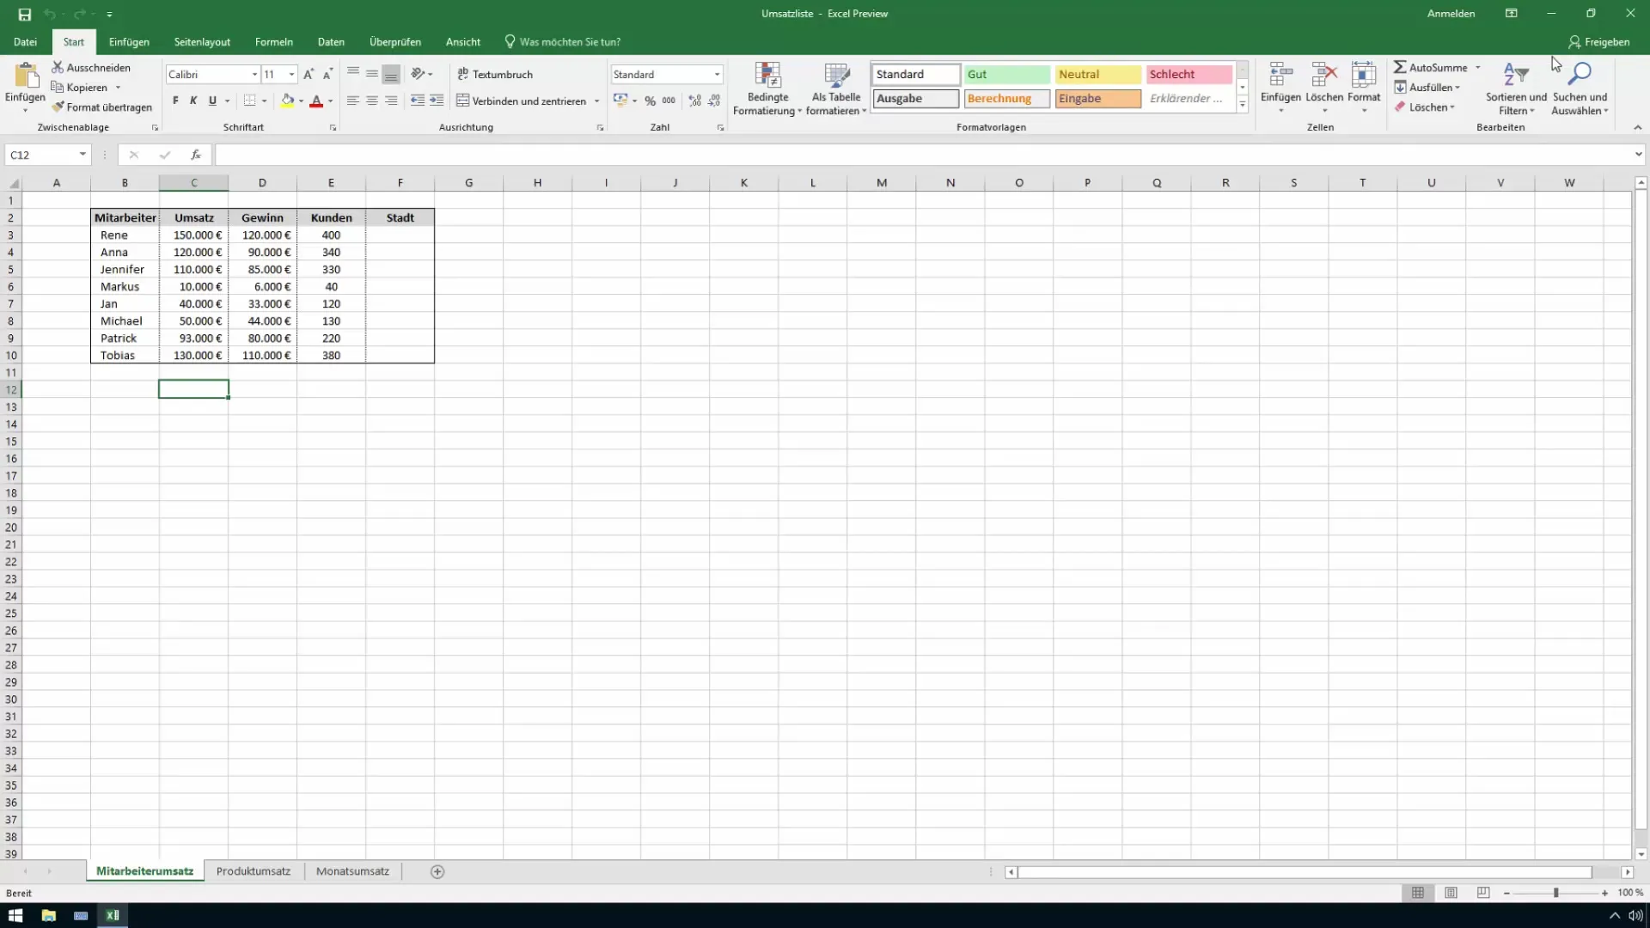The width and height of the screenshot is (1650, 928).
Task: Click the increase decimal places icon
Action: click(x=695, y=101)
